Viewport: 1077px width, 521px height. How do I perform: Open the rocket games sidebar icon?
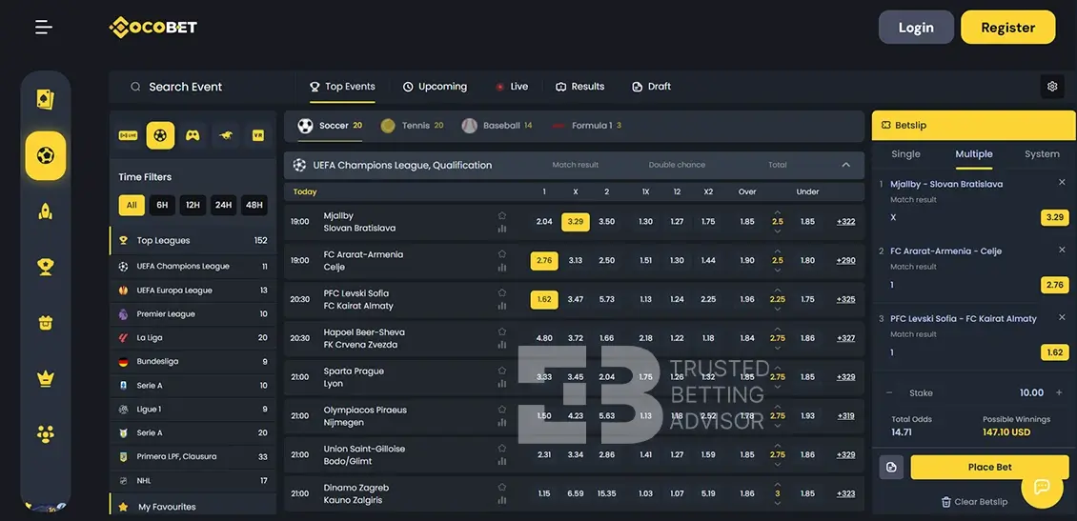[x=46, y=210]
